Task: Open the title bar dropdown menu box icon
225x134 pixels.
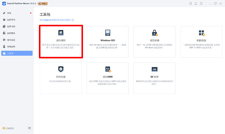Action: click(x=201, y=4)
